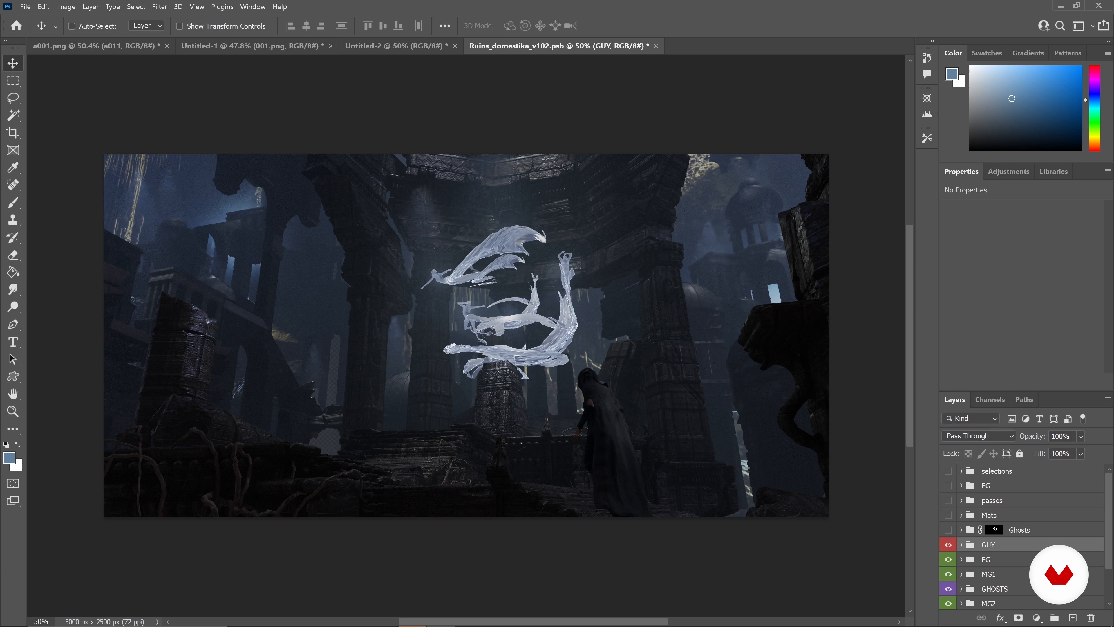Select the Type tool
Viewport: 1114px width, 627px height.
pos(13,342)
